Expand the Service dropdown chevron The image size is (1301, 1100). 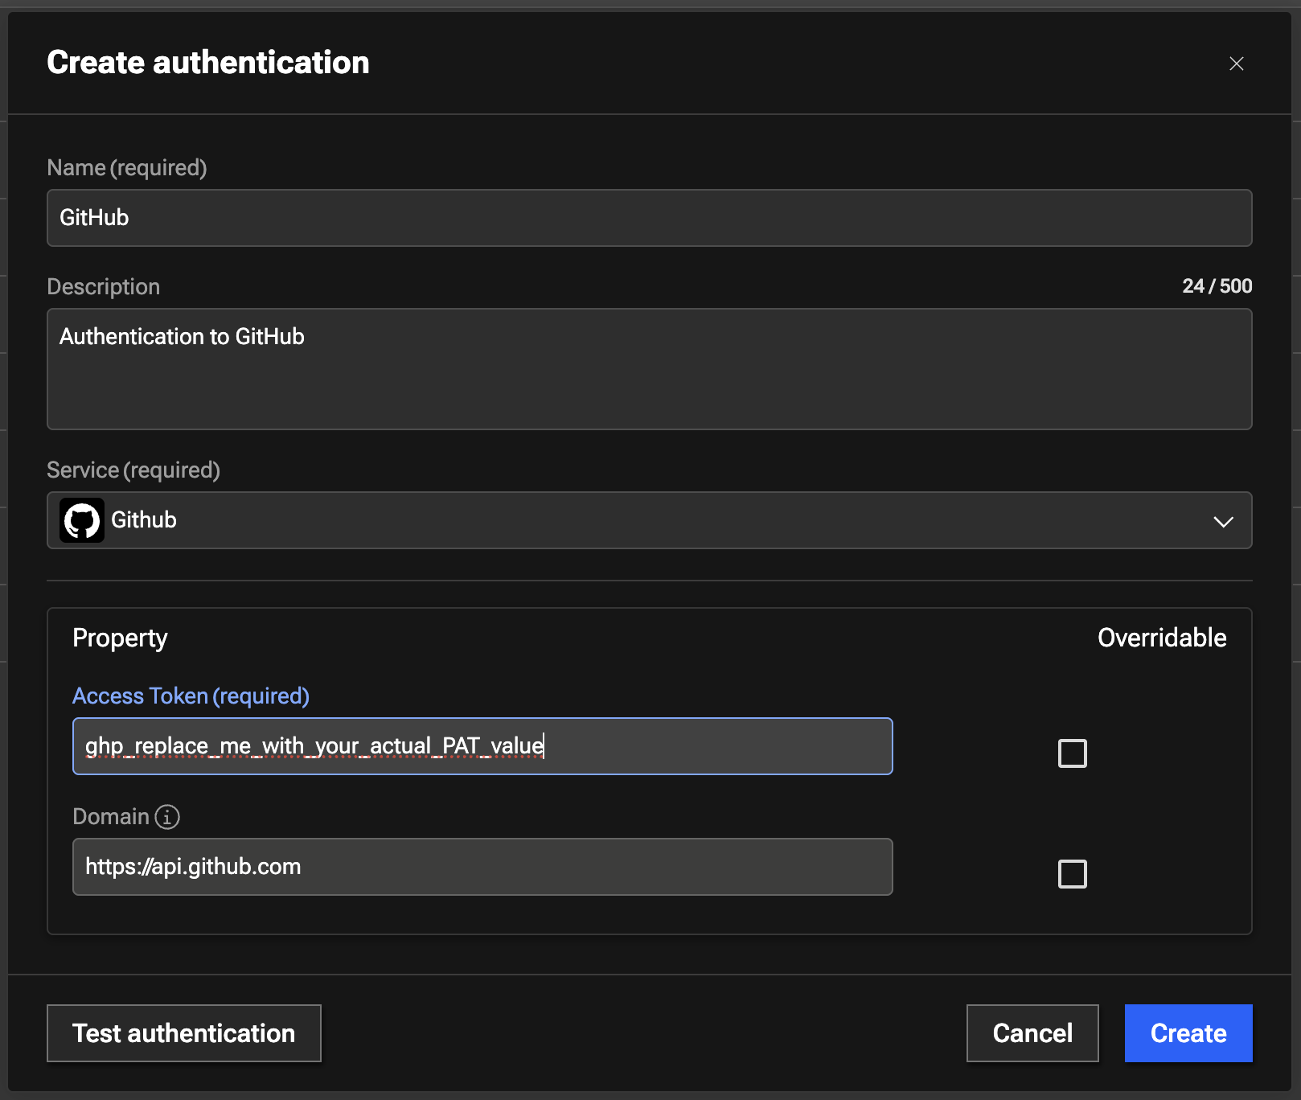(1223, 521)
